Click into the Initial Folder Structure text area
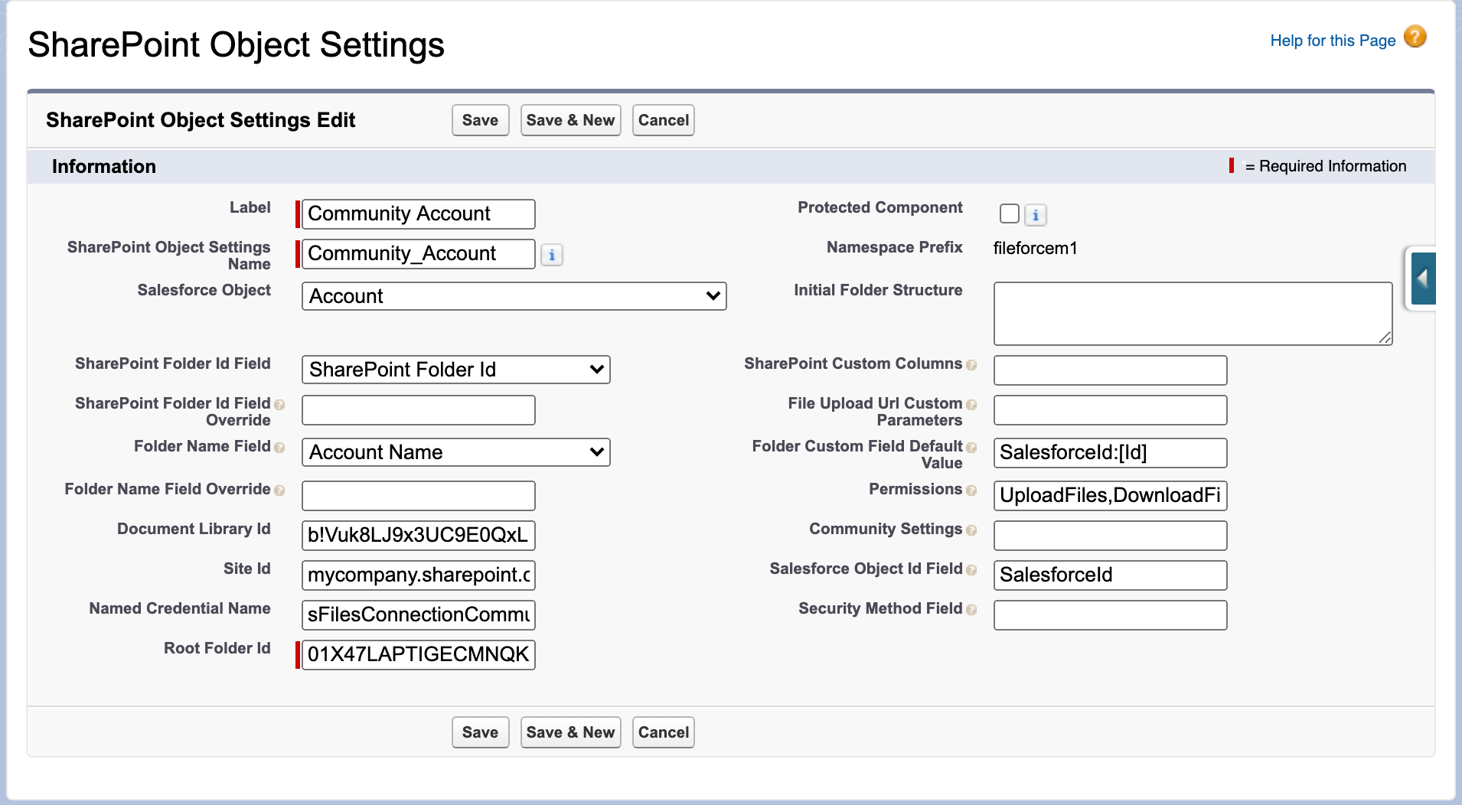Image resolution: width=1462 pixels, height=805 pixels. click(x=1193, y=313)
